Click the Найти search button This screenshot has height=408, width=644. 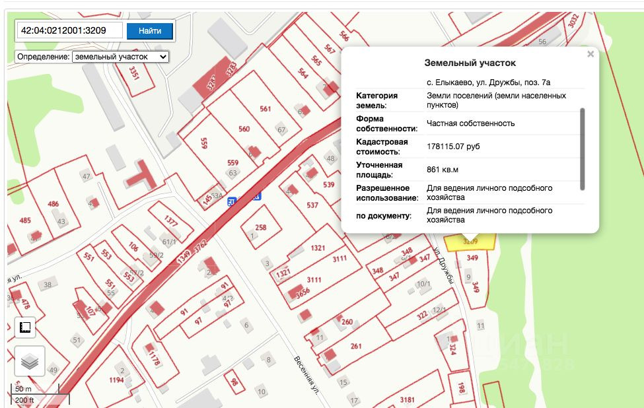pos(149,31)
